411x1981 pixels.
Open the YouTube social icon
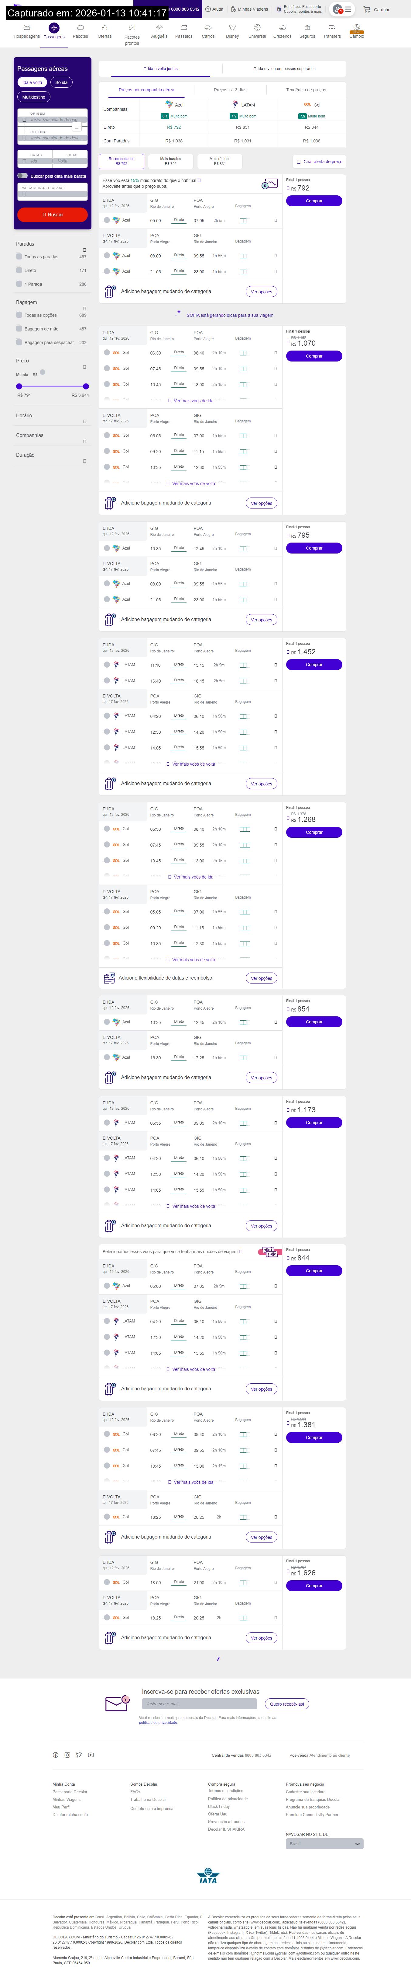pyautogui.click(x=91, y=1755)
